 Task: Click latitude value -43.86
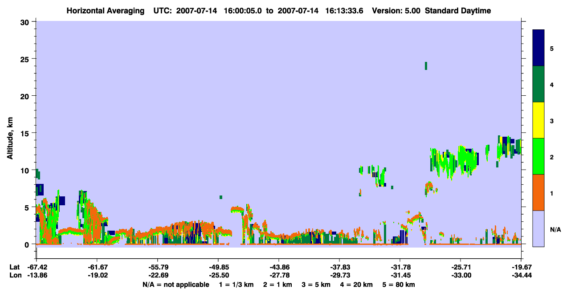click(x=279, y=267)
